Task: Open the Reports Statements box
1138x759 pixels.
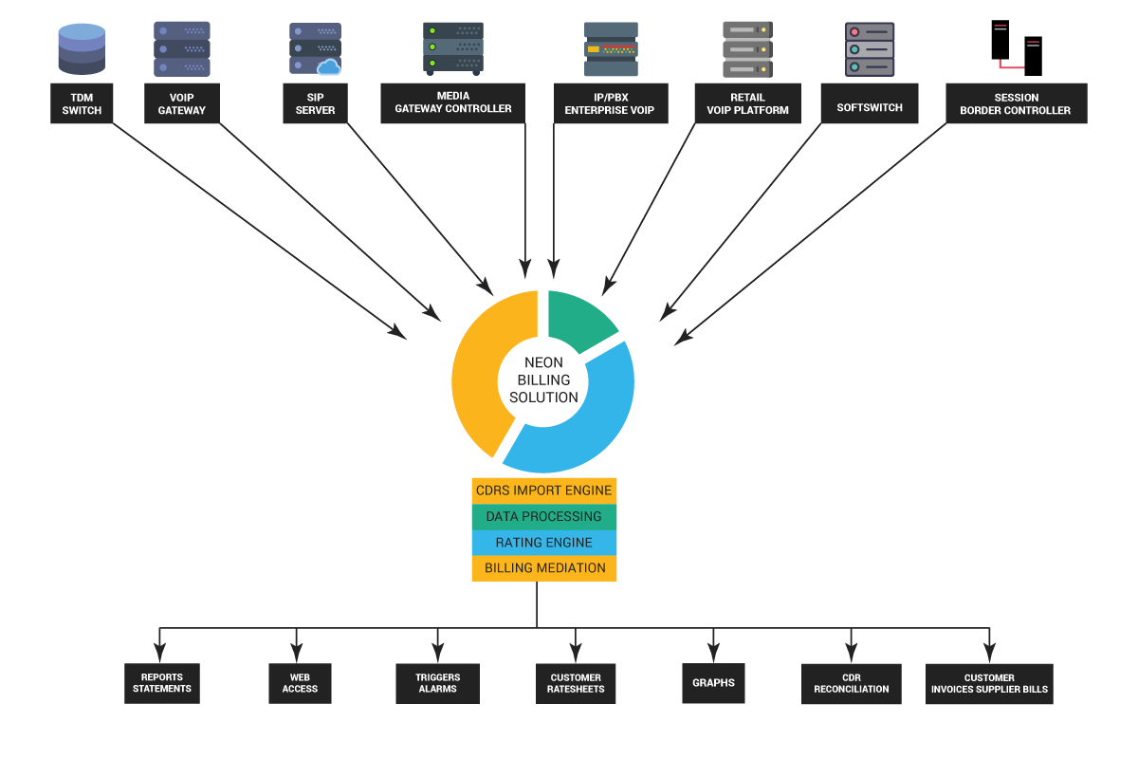Action: [161, 683]
